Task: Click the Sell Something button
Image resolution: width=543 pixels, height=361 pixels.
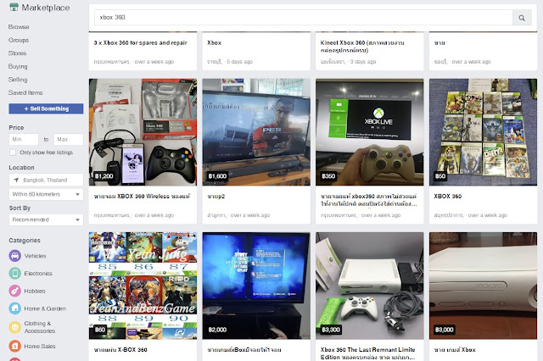Action: (x=46, y=108)
